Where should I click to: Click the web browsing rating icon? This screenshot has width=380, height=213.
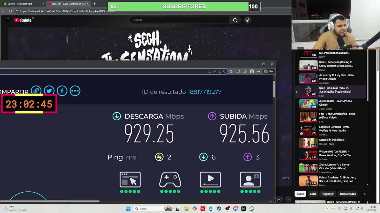tap(130, 180)
